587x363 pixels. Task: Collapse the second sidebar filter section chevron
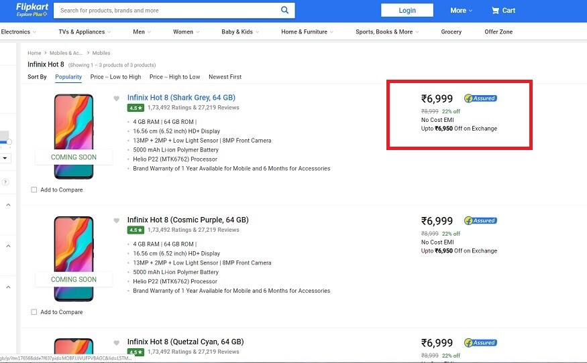[x=8, y=246]
